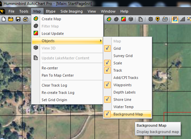Select Local Update in the Map menu
This screenshot has height=139, width=191.
tap(67, 33)
